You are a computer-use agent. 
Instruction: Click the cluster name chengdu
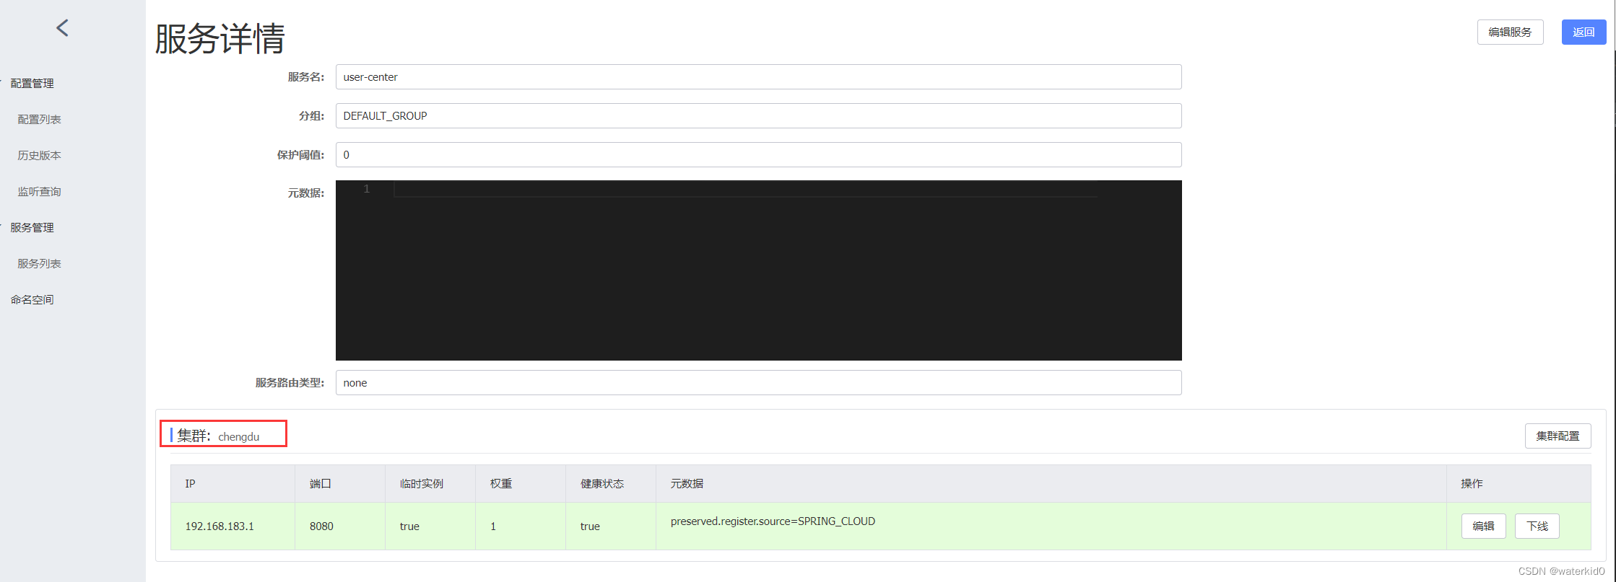[239, 437]
